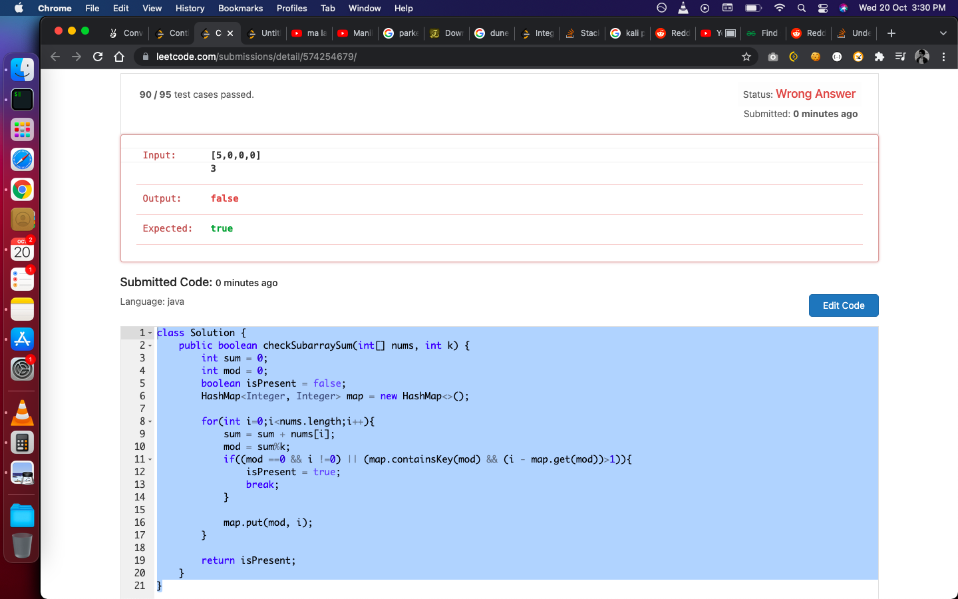Click the camera screenshot extension icon
Screen dimensions: 958x599
[x=772, y=57]
